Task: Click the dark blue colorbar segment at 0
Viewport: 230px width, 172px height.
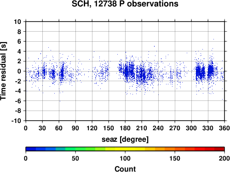Action: click(31, 149)
